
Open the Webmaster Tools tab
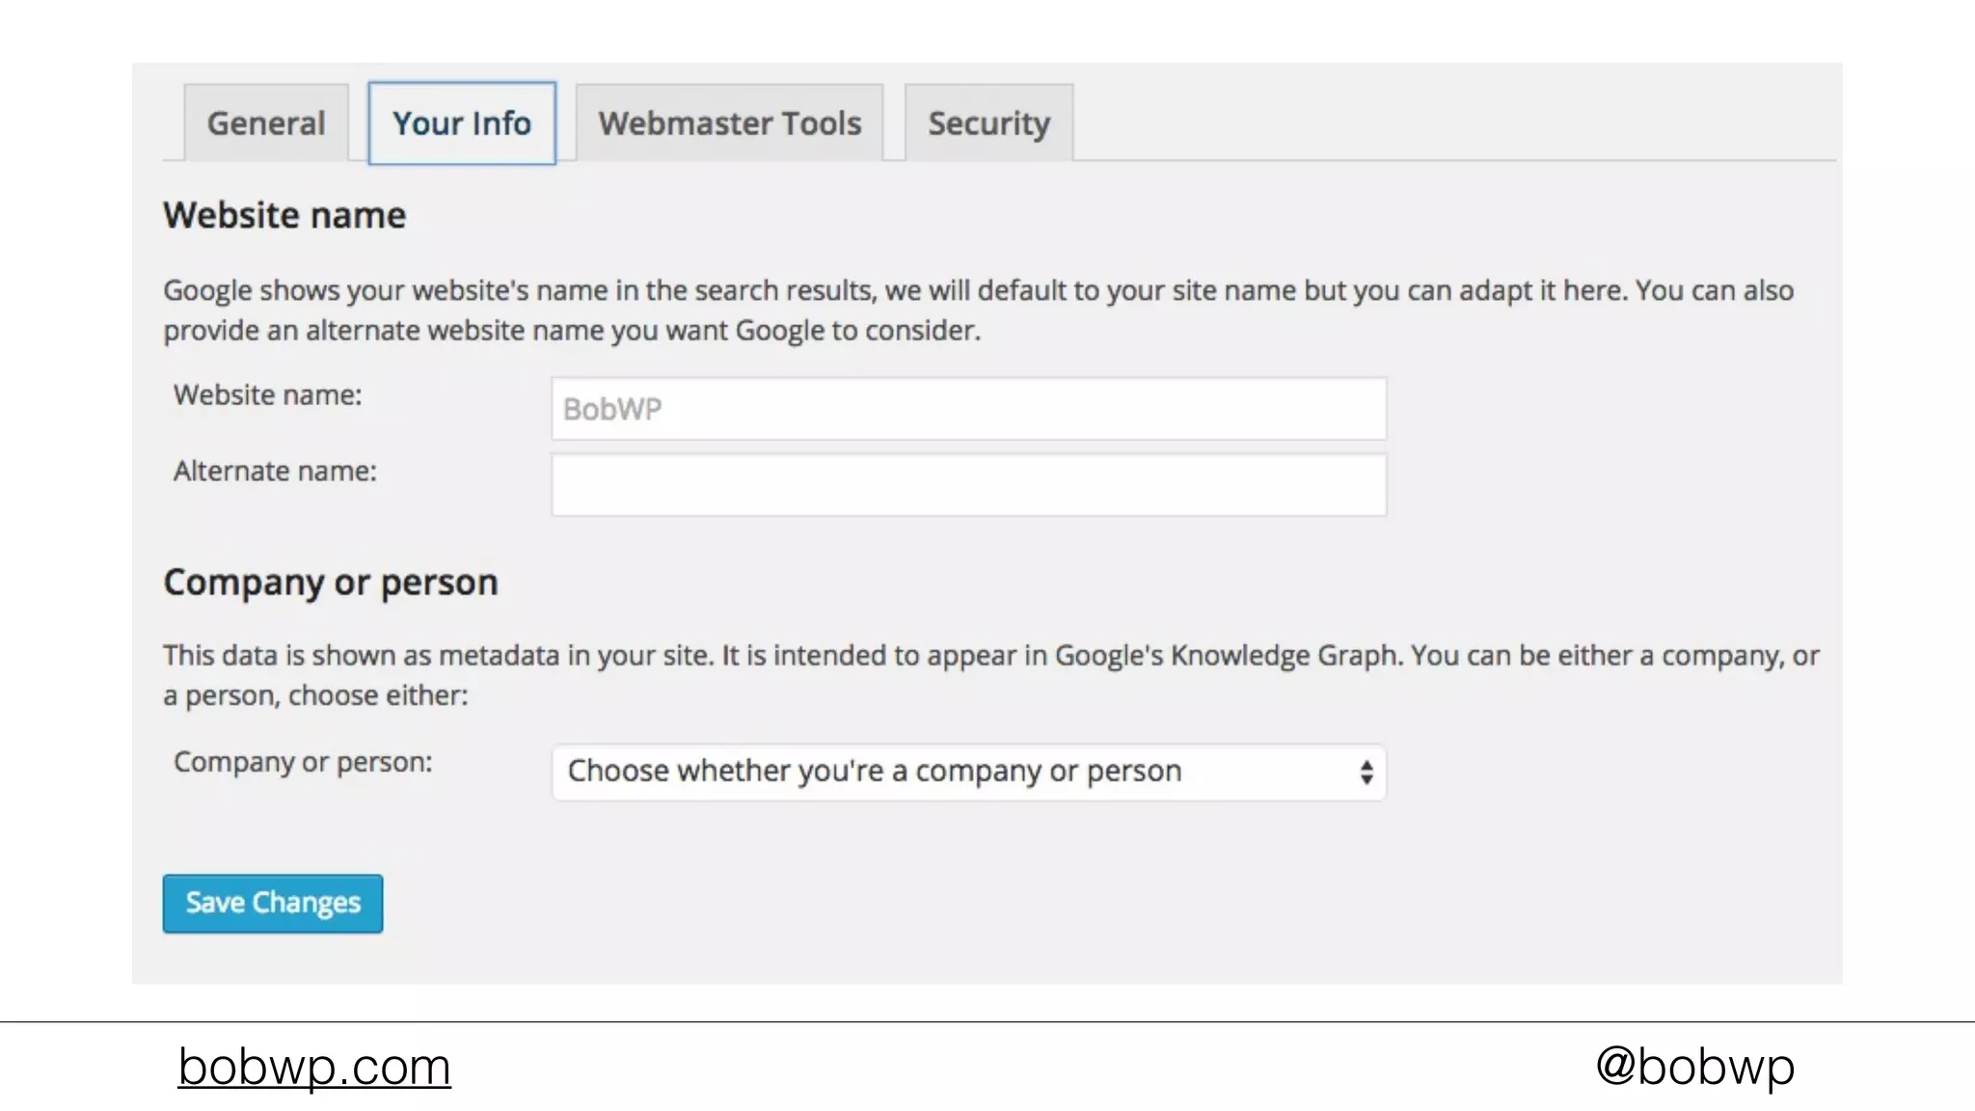click(729, 123)
